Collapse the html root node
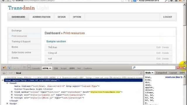This screenshot has height=105, width=187. 3,80
